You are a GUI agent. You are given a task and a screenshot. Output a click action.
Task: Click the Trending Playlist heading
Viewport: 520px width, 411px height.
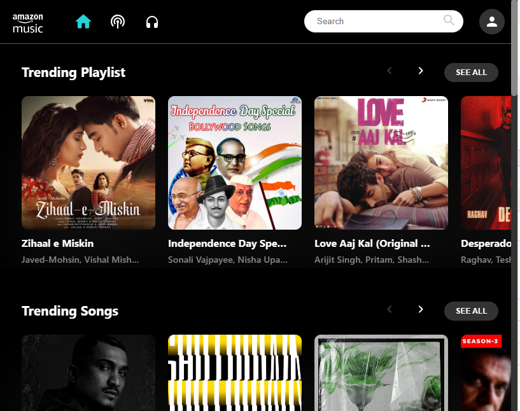[73, 73]
